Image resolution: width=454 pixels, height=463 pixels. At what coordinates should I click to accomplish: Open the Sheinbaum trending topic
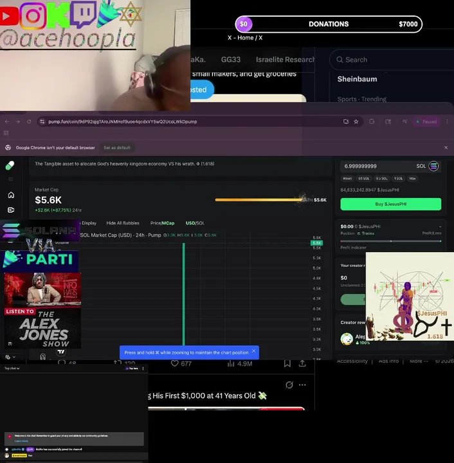click(x=357, y=79)
